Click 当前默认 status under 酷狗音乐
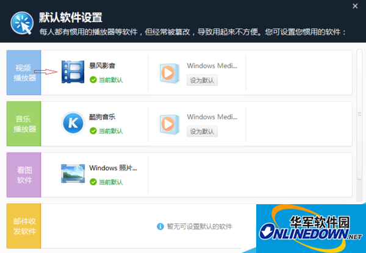This screenshot has height=253, width=366. [110, 131]
